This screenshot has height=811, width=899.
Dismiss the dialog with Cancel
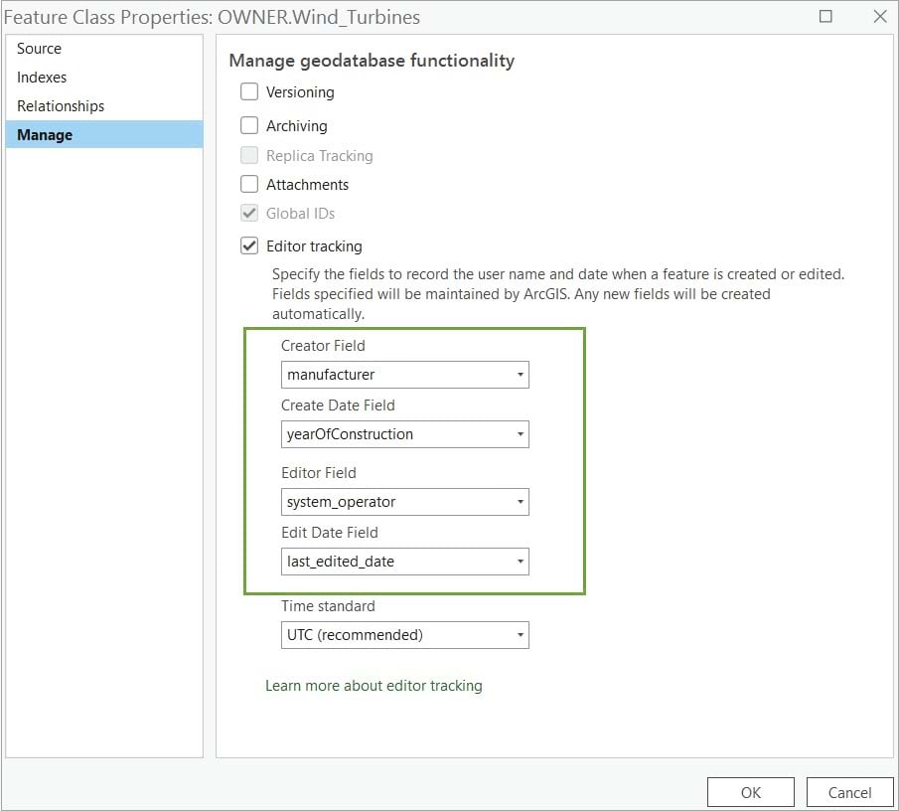[849, 792]
